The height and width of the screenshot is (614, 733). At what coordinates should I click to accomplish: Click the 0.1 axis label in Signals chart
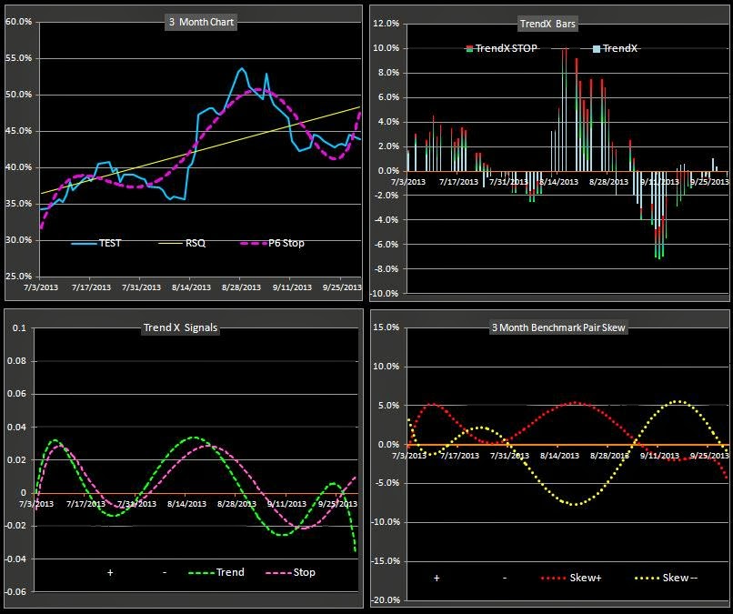(x=20, y=327)
